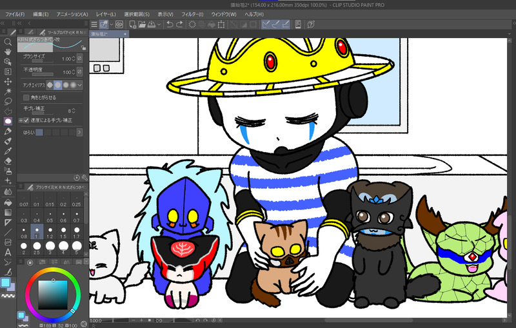The height and width of the screenshot is (328, 516).
Task: Open ファイル(F) menu
Action: (x=15, y=14)
